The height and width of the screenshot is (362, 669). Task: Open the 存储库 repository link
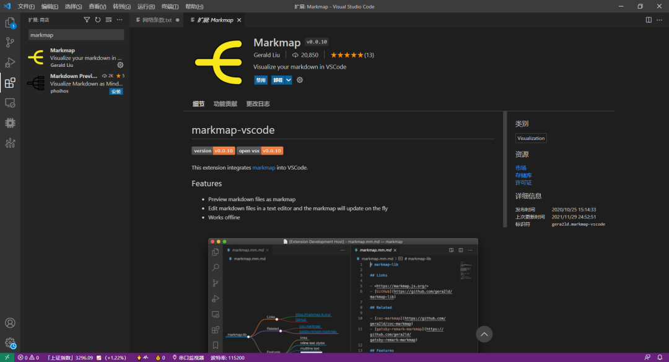click(x=523, y=175)
